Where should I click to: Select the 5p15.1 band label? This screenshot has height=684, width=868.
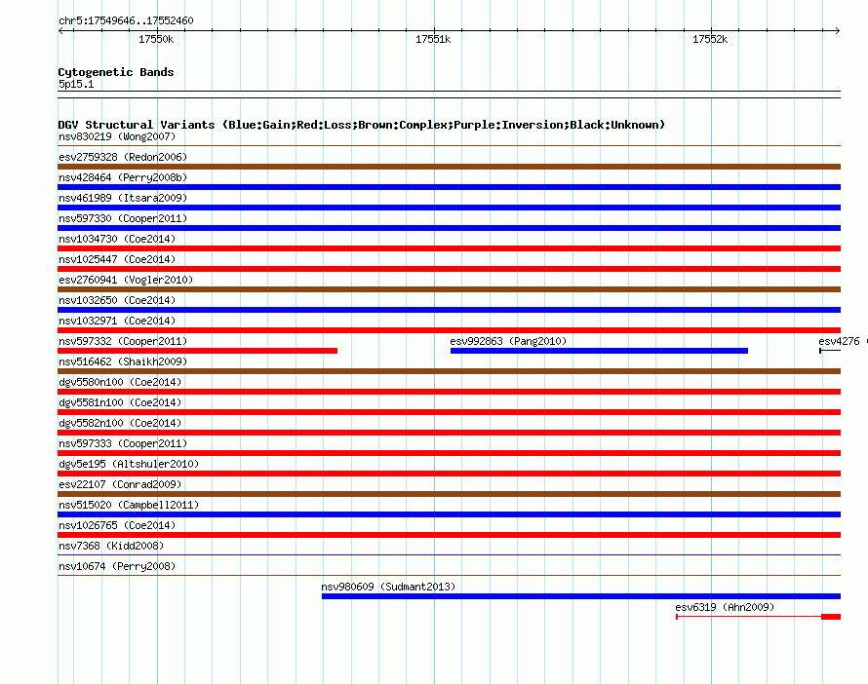[x=76, y=84]
